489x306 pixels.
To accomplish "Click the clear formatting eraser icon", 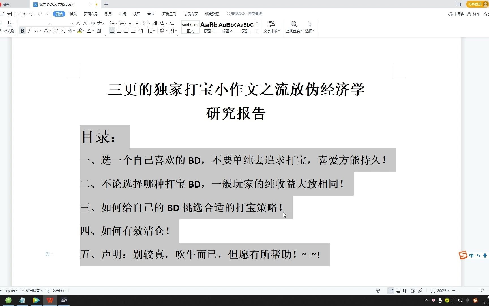I will coord(93,23).
